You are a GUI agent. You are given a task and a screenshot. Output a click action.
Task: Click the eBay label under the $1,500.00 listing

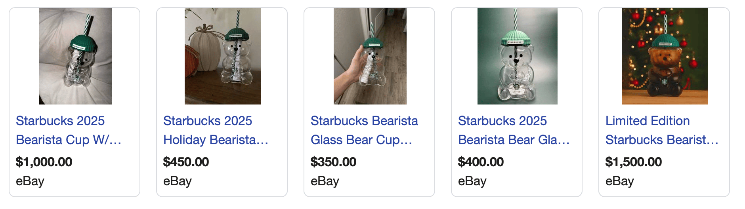620,181
